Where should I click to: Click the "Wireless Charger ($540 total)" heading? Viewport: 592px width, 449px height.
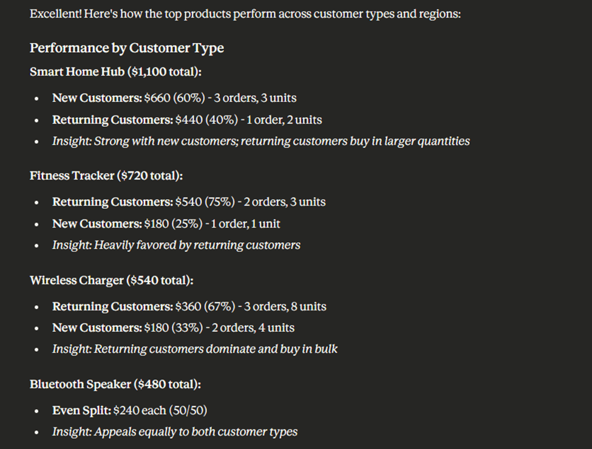(x=112, y=280)
